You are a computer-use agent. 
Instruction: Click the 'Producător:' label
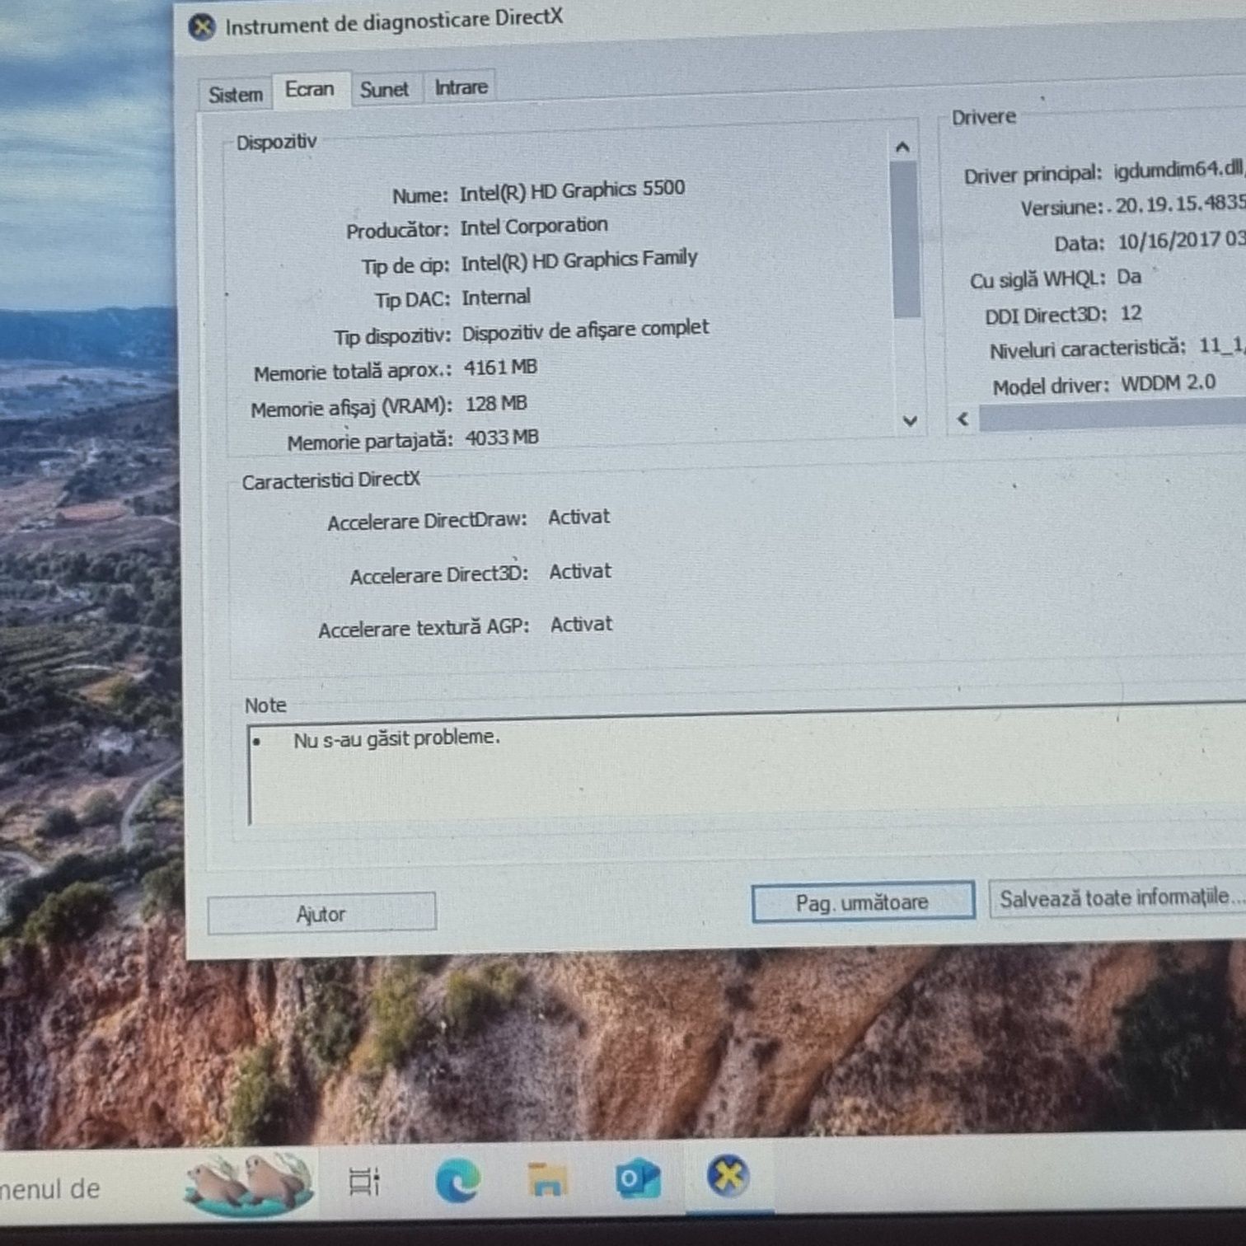pos(397,231)
